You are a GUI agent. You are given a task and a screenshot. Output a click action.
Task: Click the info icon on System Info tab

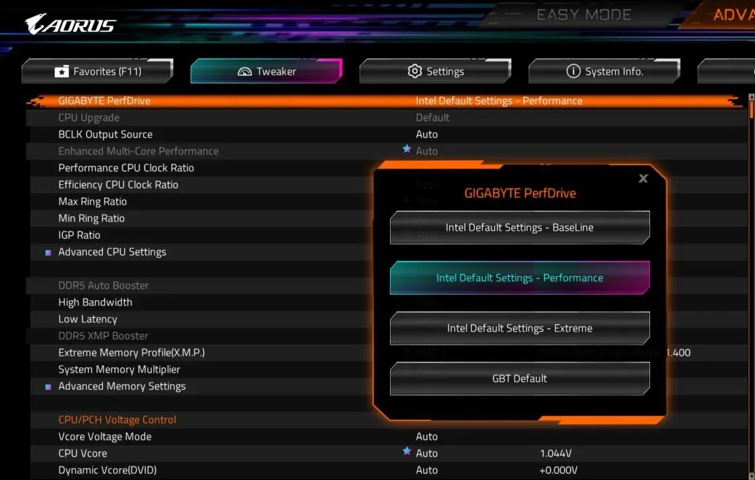[x=574, y=70]
